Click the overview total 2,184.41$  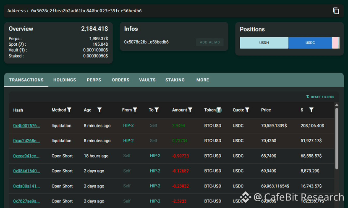(94, 29)
